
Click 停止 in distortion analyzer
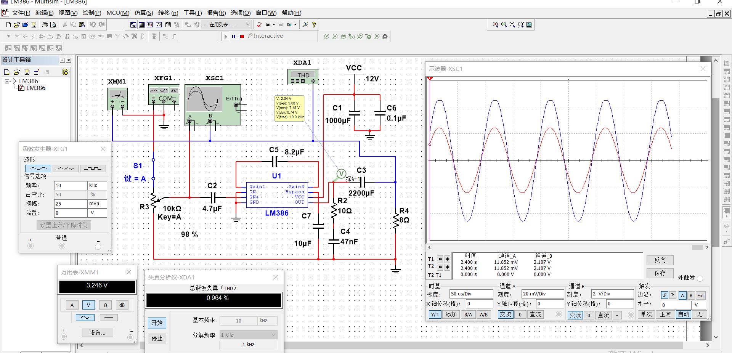(x=157, y=339)
